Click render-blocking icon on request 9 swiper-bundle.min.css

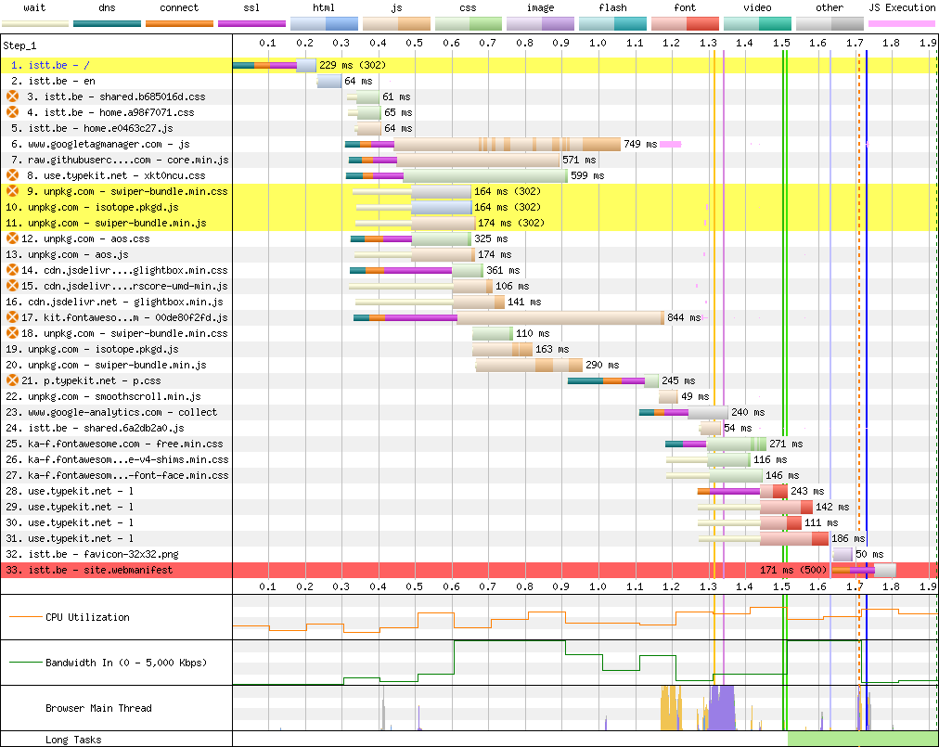point(13,191)
